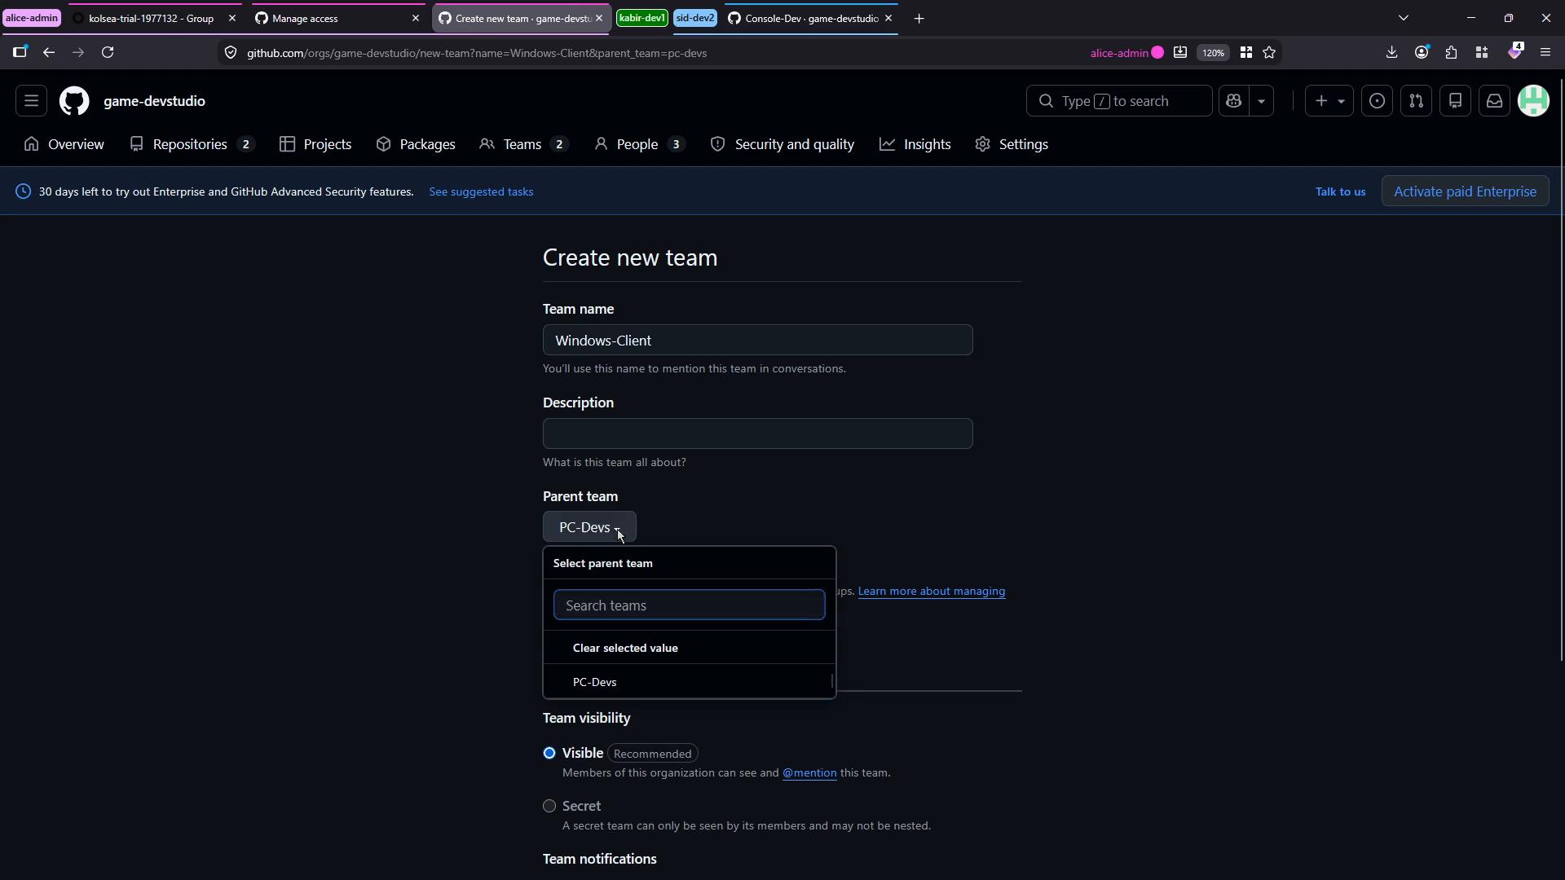Click Activate paid Enterprise button
The height and width of the screenshot is (880, 1565).
tap(1465, 191)
